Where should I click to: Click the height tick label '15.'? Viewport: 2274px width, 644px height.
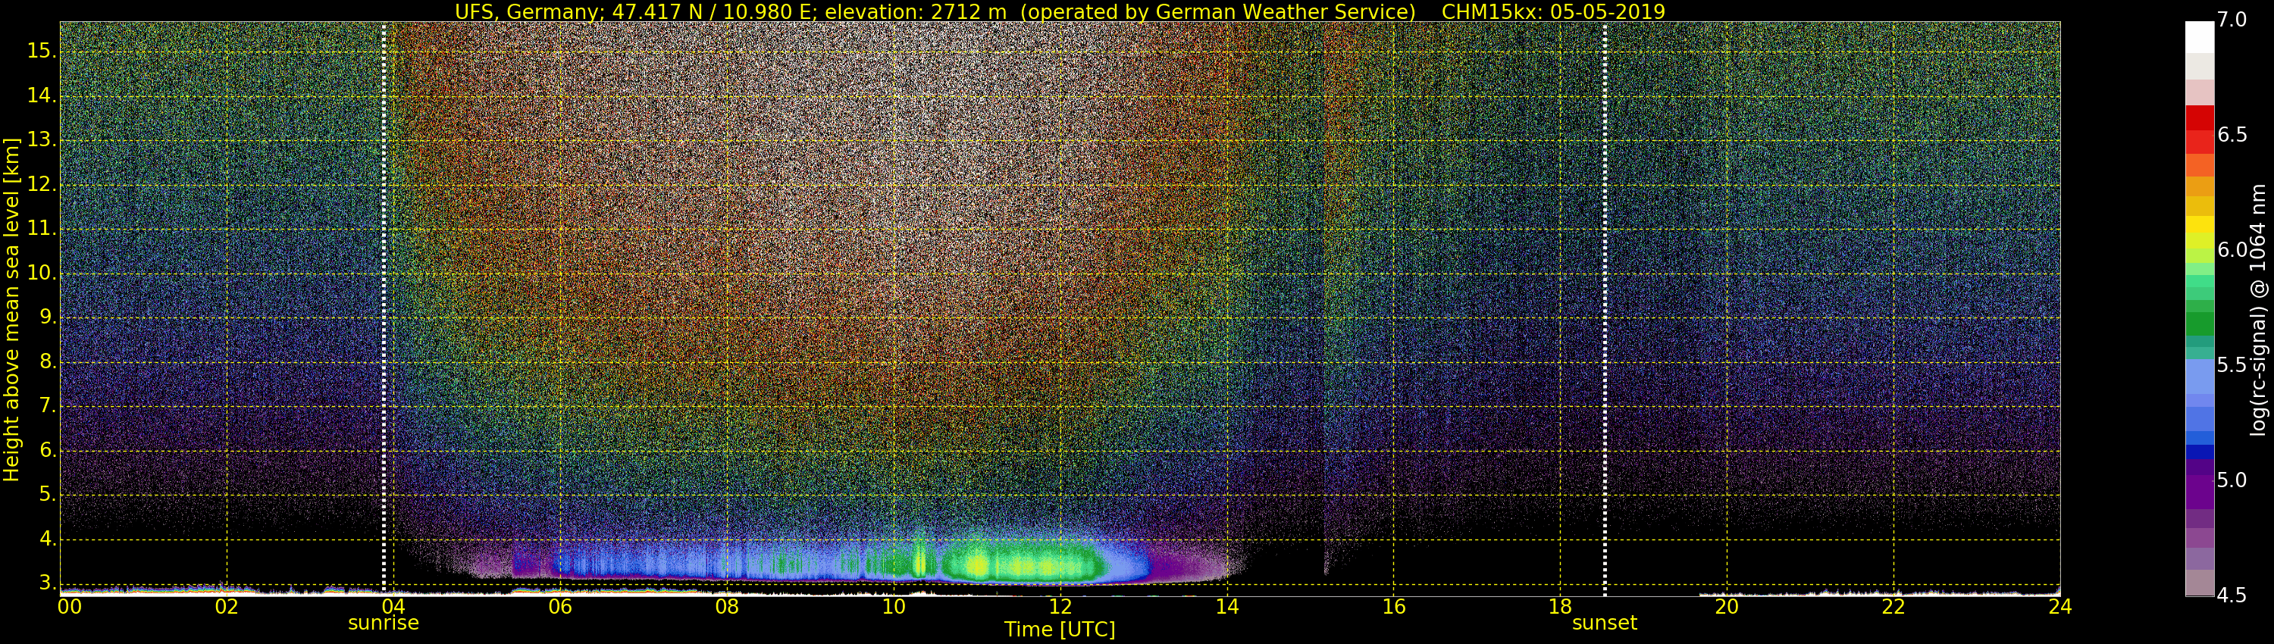[x=42, y=52]
